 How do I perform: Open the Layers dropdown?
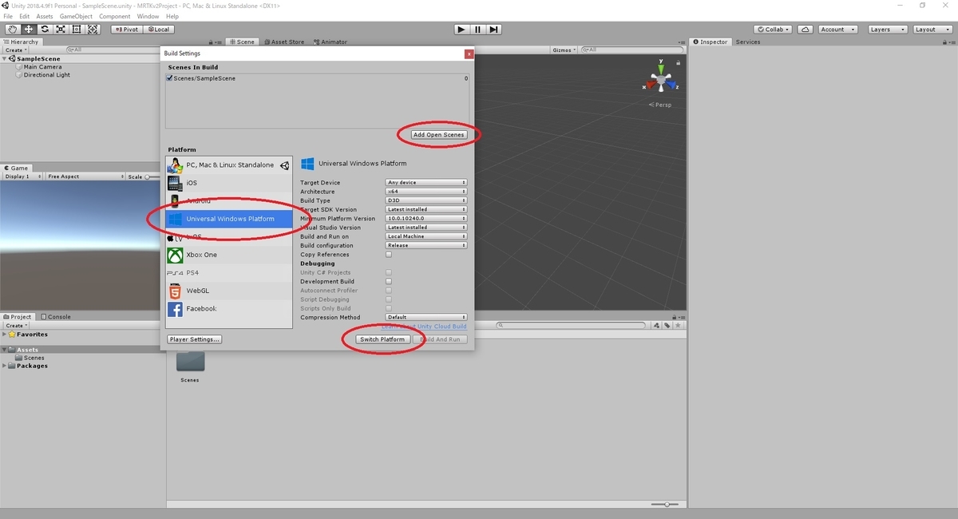(x=886, y=30)
